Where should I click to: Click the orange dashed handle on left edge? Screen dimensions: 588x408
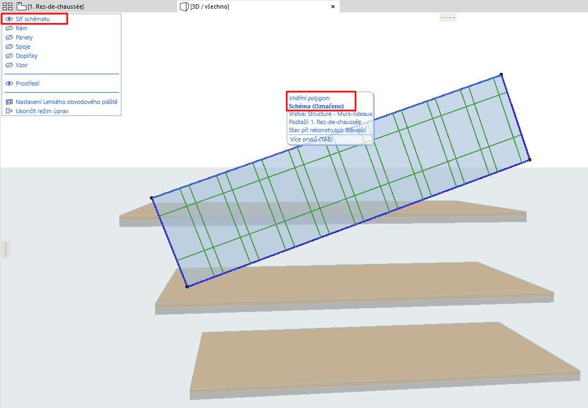coord(5,250)
